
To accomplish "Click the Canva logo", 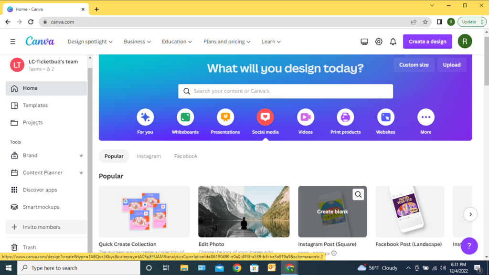I will (x=40, y=41).
